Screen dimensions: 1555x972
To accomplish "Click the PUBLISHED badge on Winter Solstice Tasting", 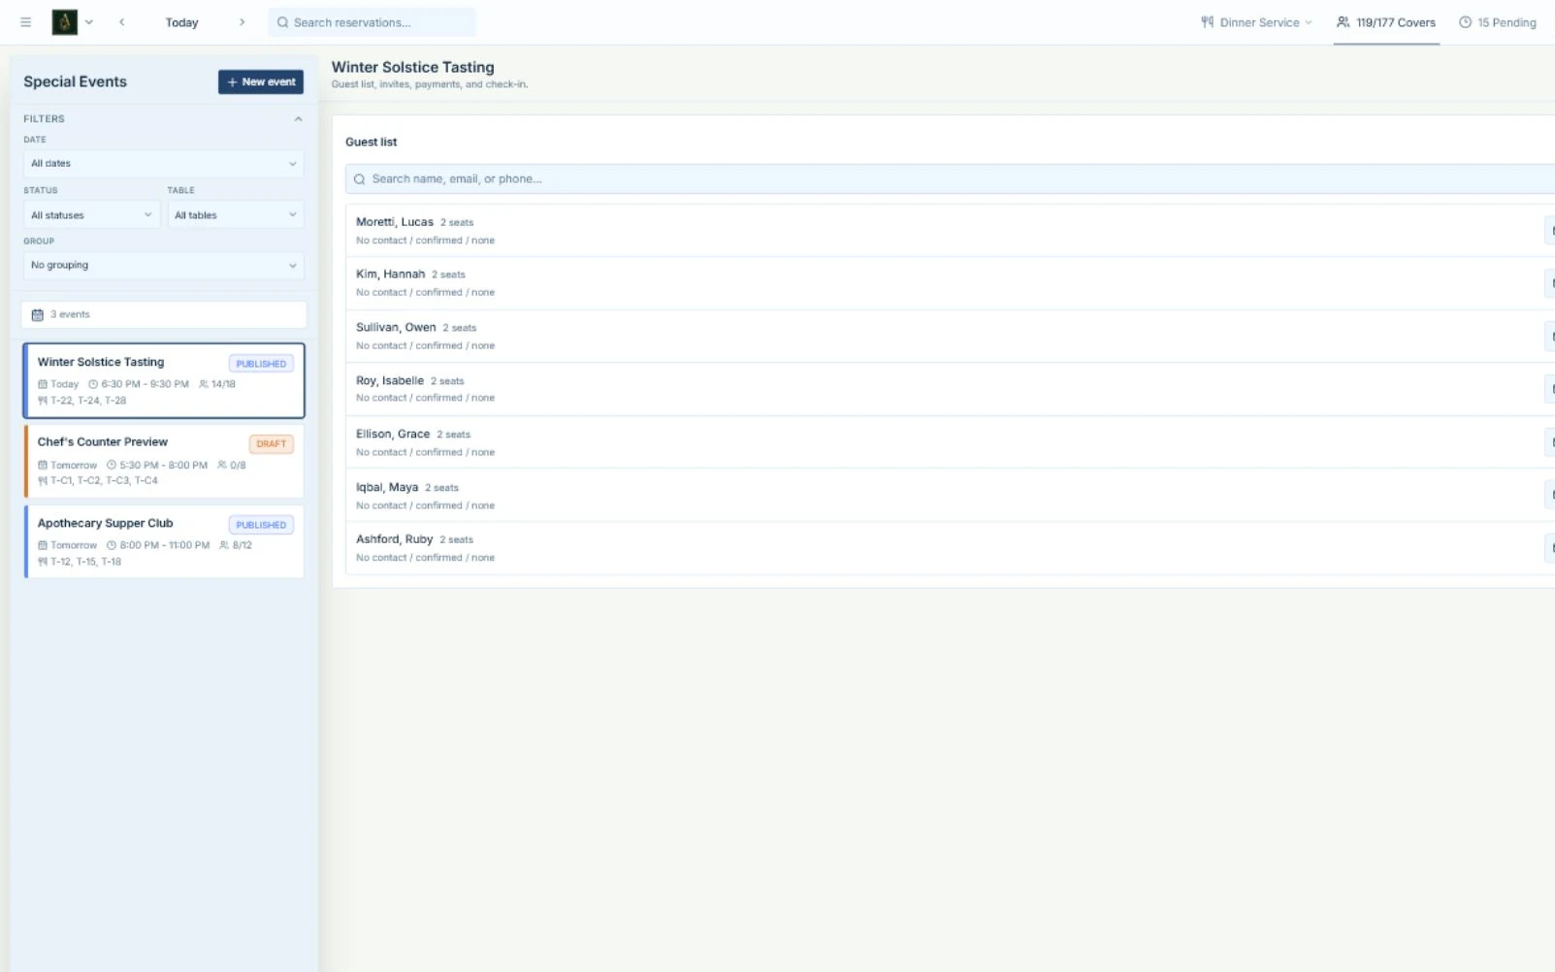I will point(261,364).
